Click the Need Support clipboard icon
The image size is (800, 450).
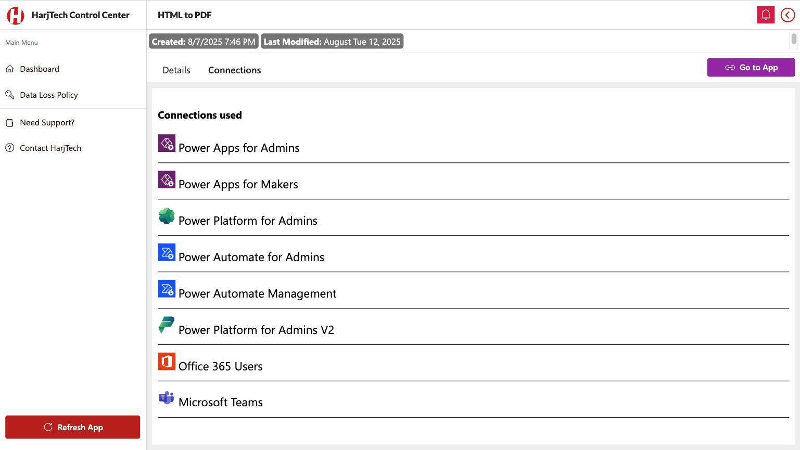(10, 123)
